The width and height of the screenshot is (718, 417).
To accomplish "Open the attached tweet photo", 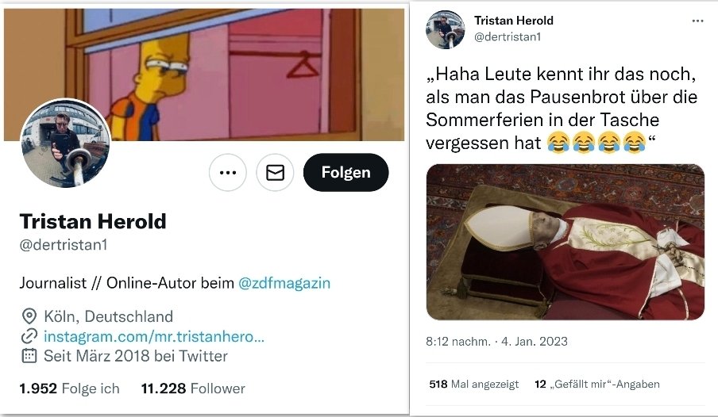I will pyautogui.click(x=566, y=242).
